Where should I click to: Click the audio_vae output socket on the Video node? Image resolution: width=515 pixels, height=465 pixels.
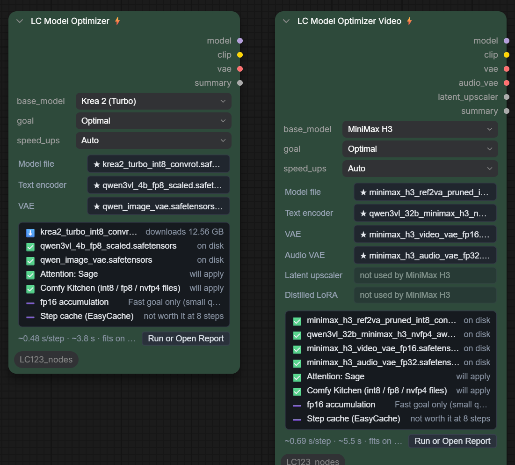coord(507,83)
